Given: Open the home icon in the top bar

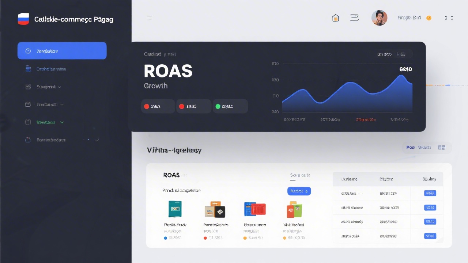Looking at the screenshot, I should coord(336,18).
